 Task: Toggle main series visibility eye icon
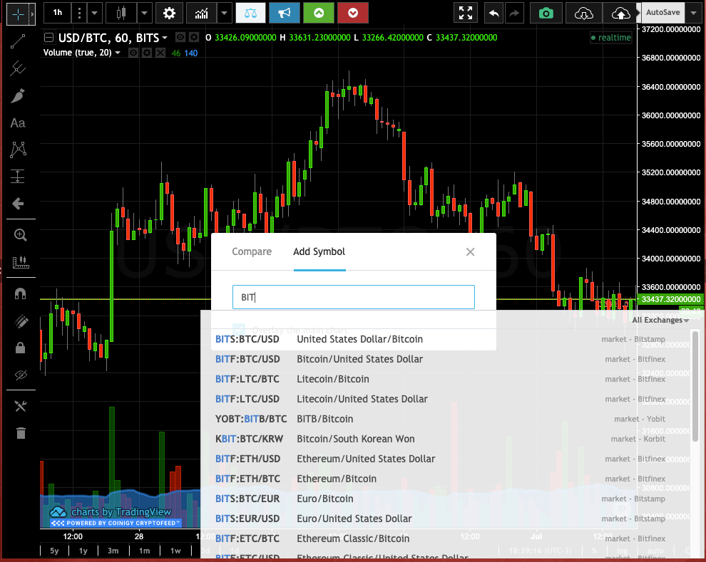[x=180, y=37]
